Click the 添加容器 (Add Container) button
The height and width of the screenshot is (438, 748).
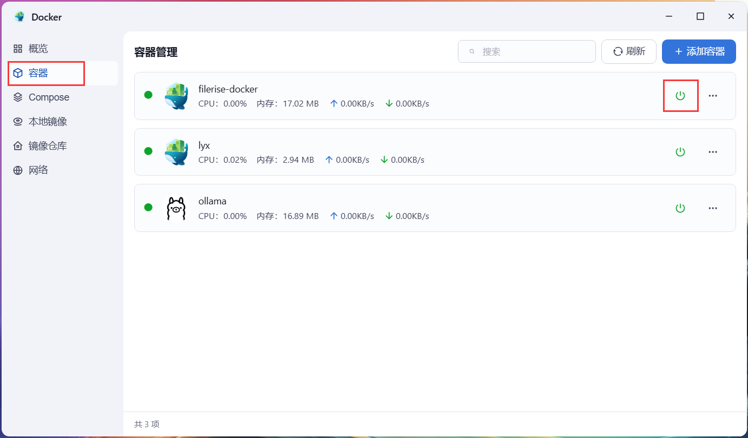[x=699, y=51]
